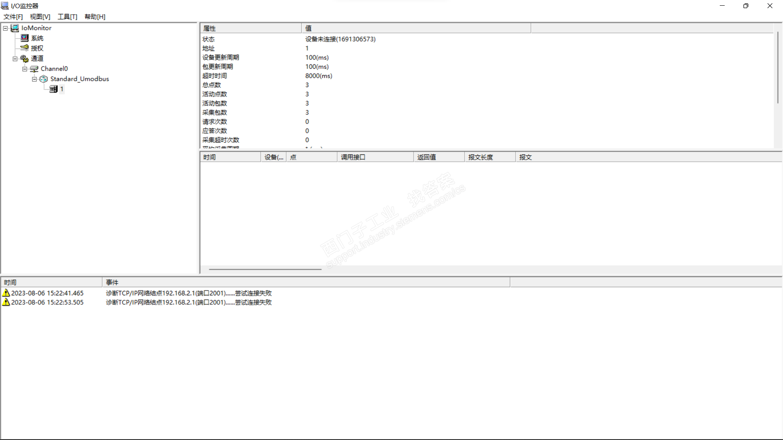The height and width of the screenshot is (440, 783).
Task: Click the IoMonitor computer icon in tree
Action: pos(15,28)
